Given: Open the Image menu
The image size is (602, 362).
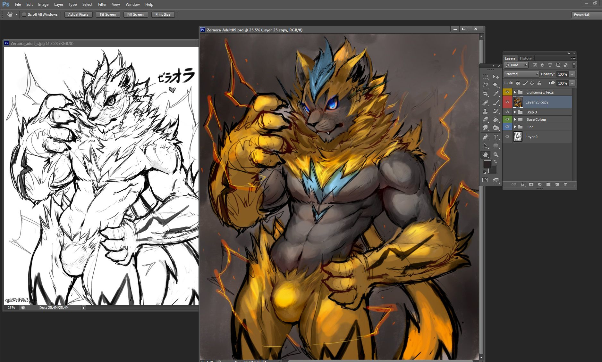Looking at the screenshot, I should (x=43, y=4).
